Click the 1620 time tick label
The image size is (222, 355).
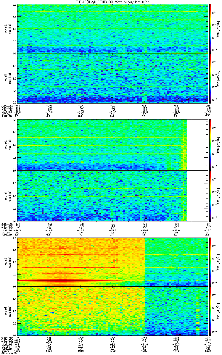pyautogui.click(x=49, y=350)
